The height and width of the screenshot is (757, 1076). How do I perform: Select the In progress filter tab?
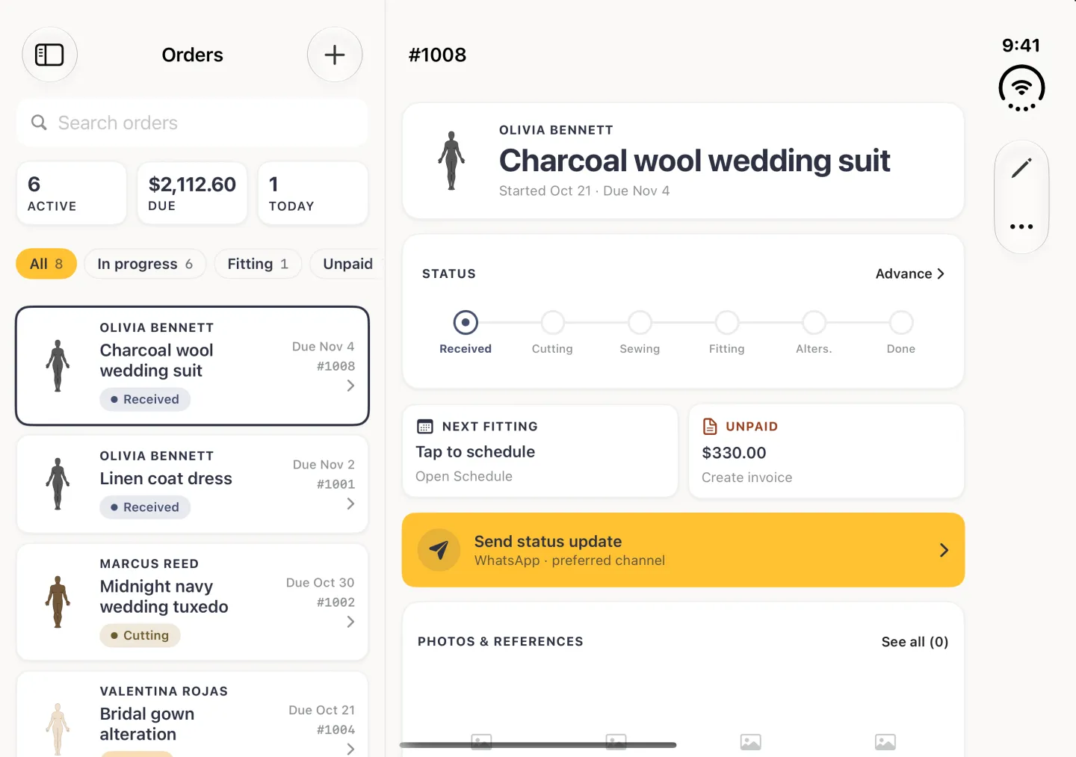(145, 264)
